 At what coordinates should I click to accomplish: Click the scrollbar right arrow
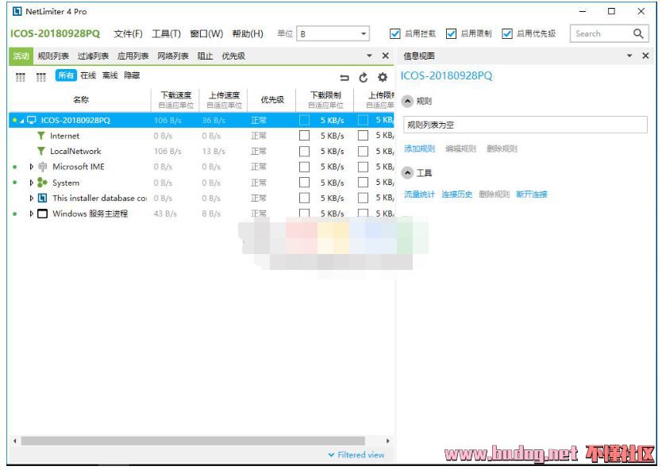(388, 441)
